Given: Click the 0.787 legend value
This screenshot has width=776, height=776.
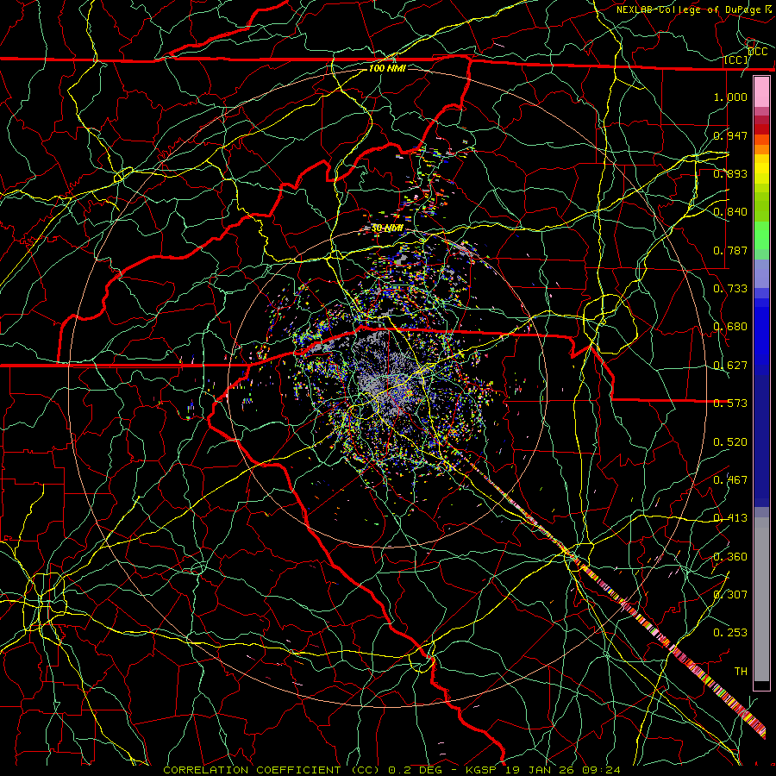Looking at the screenshot, I should (730, 250).
